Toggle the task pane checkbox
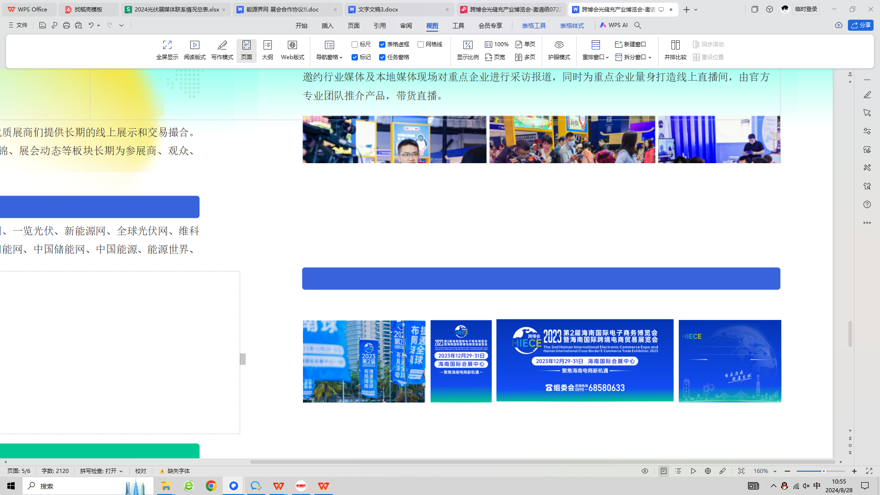The width and height of the screenshot is (880, 495). click(382, 57)
